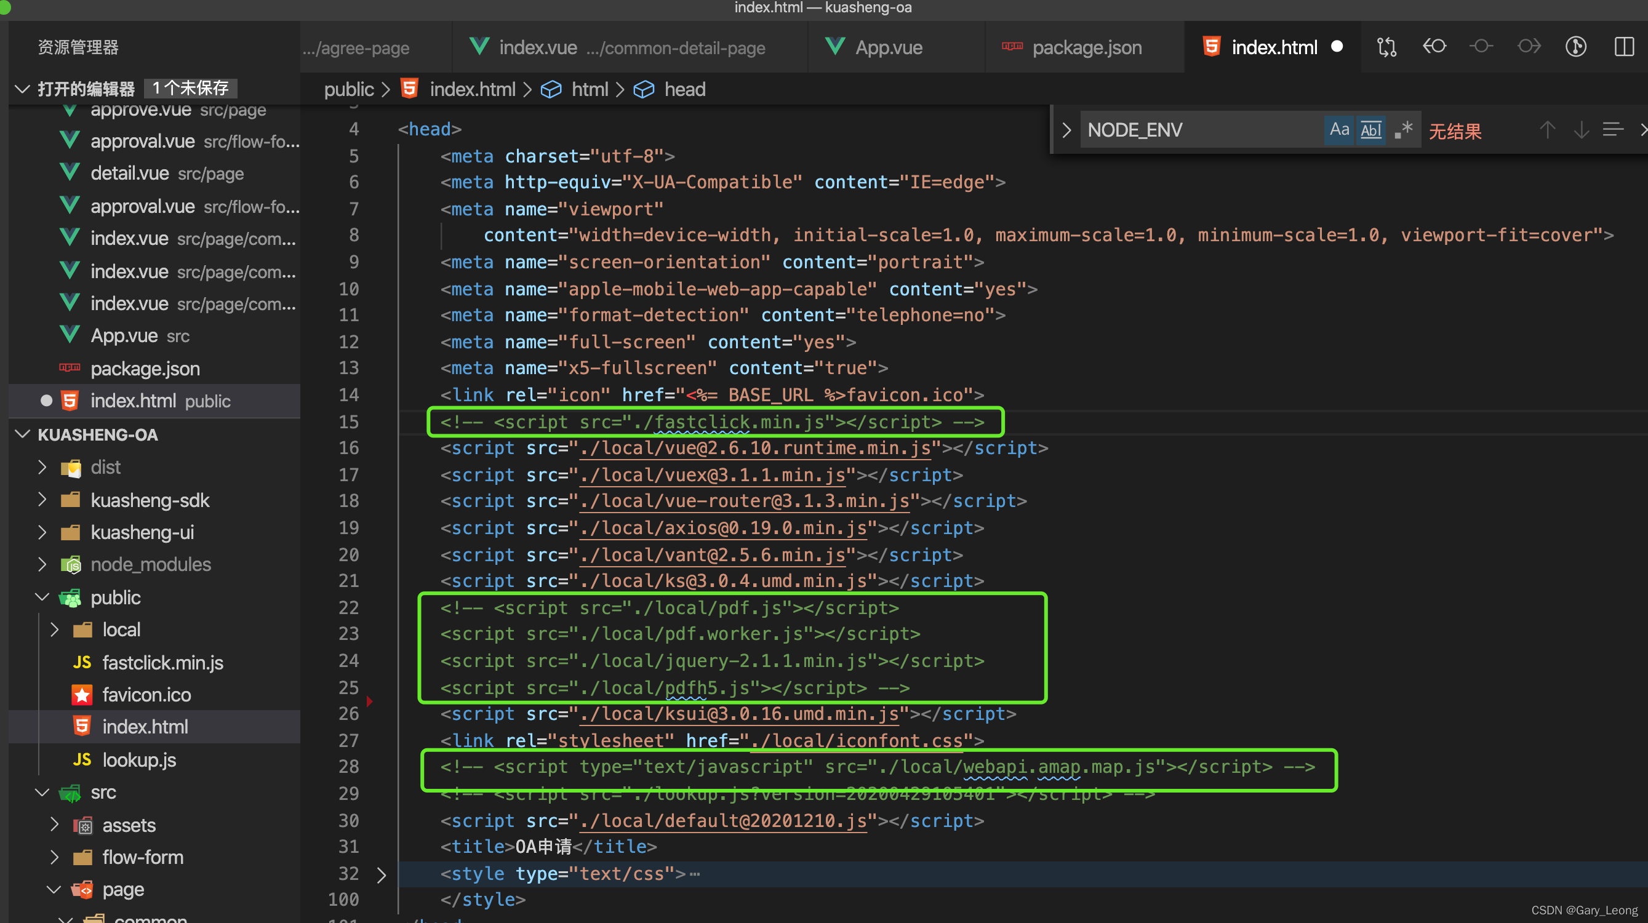
Task: Expand the node_modules folder
Action: coord(42,564)
